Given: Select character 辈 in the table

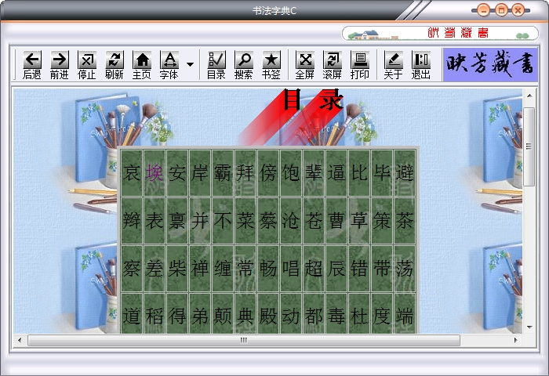Looking at the screenshot, I should [x=314, y=173].
